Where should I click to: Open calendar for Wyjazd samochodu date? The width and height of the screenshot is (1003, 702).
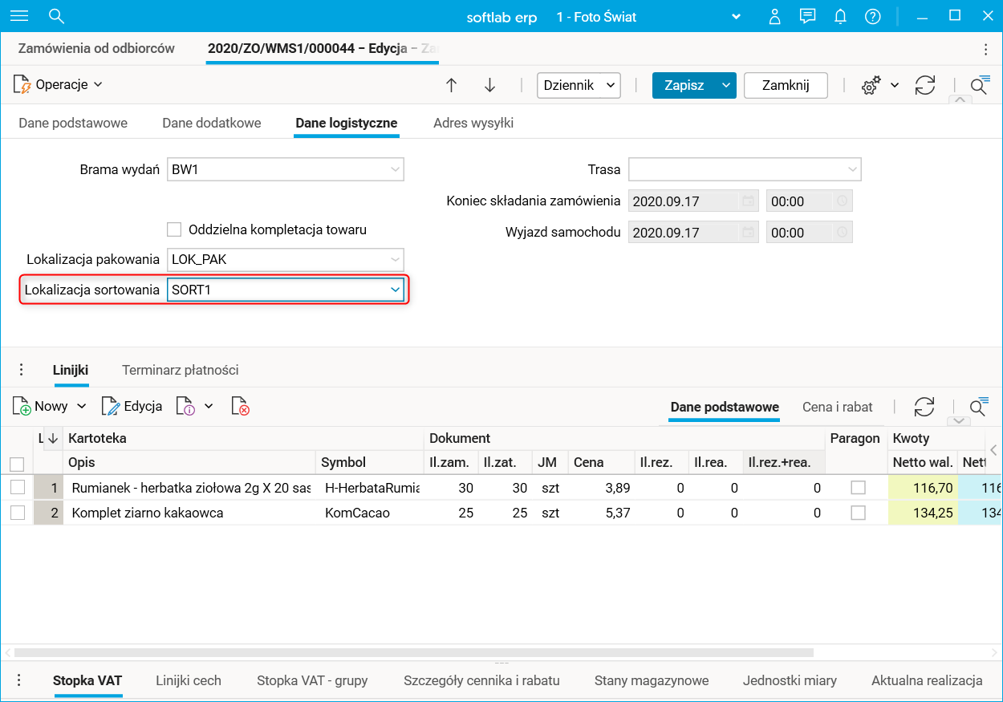(x=748, y=232)
